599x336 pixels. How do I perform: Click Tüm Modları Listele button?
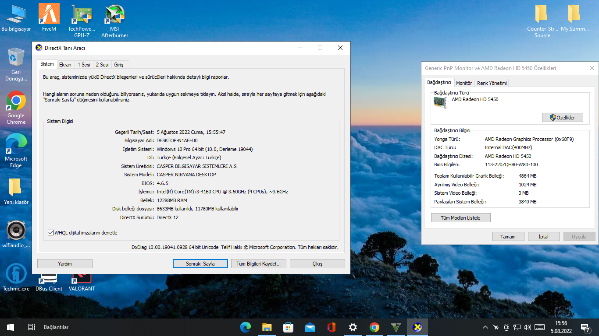461,218
